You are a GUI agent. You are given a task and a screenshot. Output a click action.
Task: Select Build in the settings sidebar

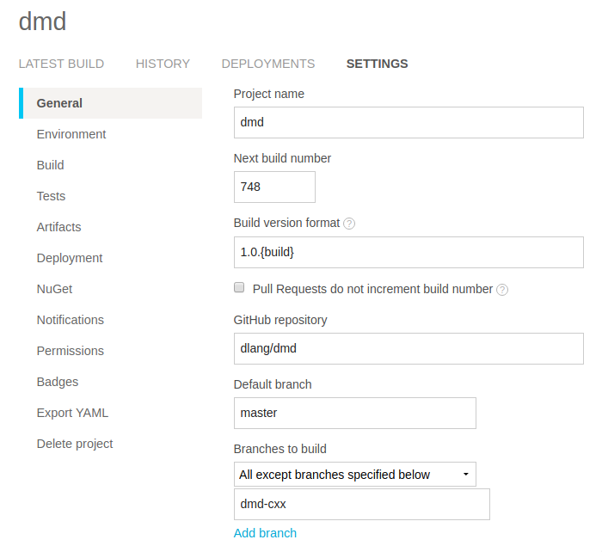point(51,165)
